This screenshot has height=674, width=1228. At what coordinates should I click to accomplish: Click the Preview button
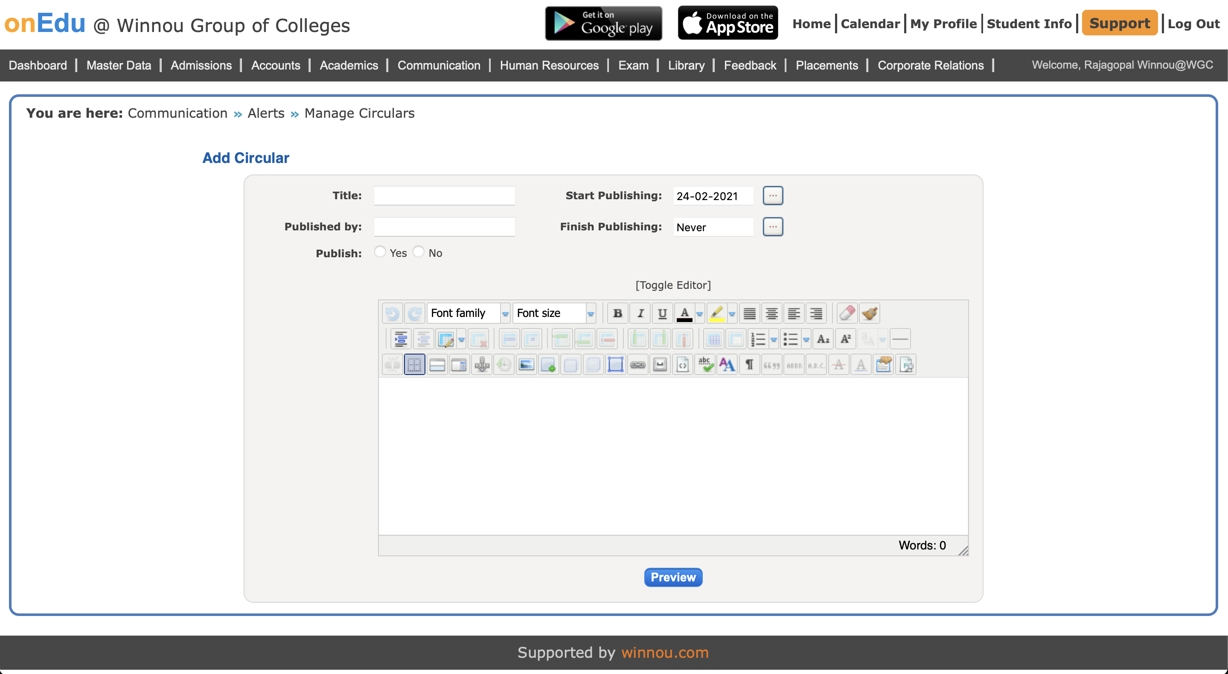pyautogui.click(x=672, y=577)
